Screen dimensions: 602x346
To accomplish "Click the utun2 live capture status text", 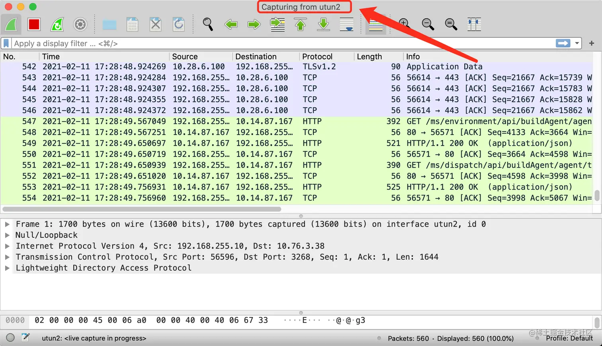I will (94, 338).
